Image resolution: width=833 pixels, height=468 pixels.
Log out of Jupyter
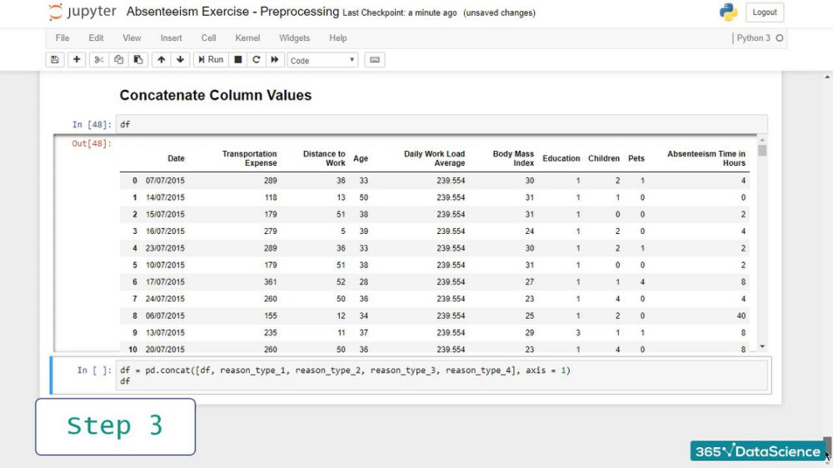[x=765, y=12]
